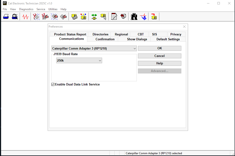View Logged Diagnostic Codes
This screenshot has height=156, width=235.
[45, 16]
